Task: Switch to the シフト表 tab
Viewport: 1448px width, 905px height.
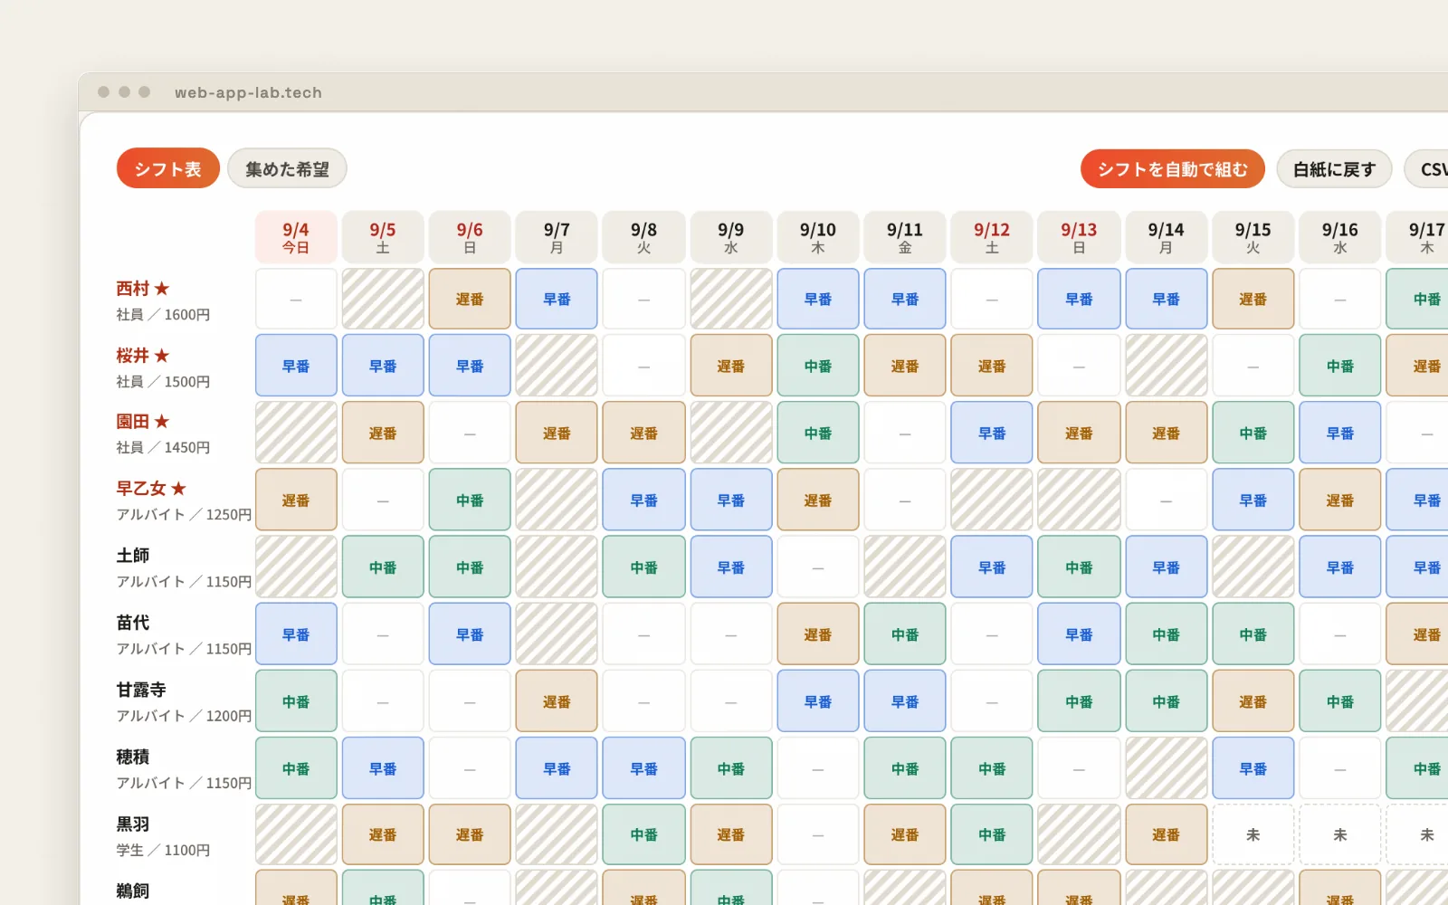Action: pyautogui.click(x=168, y=168)
